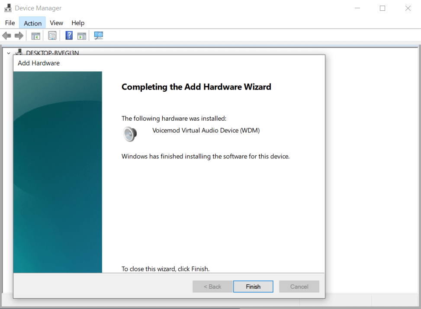Click the Forward arrow toolbar icon
Viewport: 421px width, 309px height.
(x=19, y=35)
